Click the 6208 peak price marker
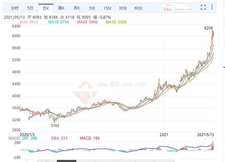 (209, 28)
